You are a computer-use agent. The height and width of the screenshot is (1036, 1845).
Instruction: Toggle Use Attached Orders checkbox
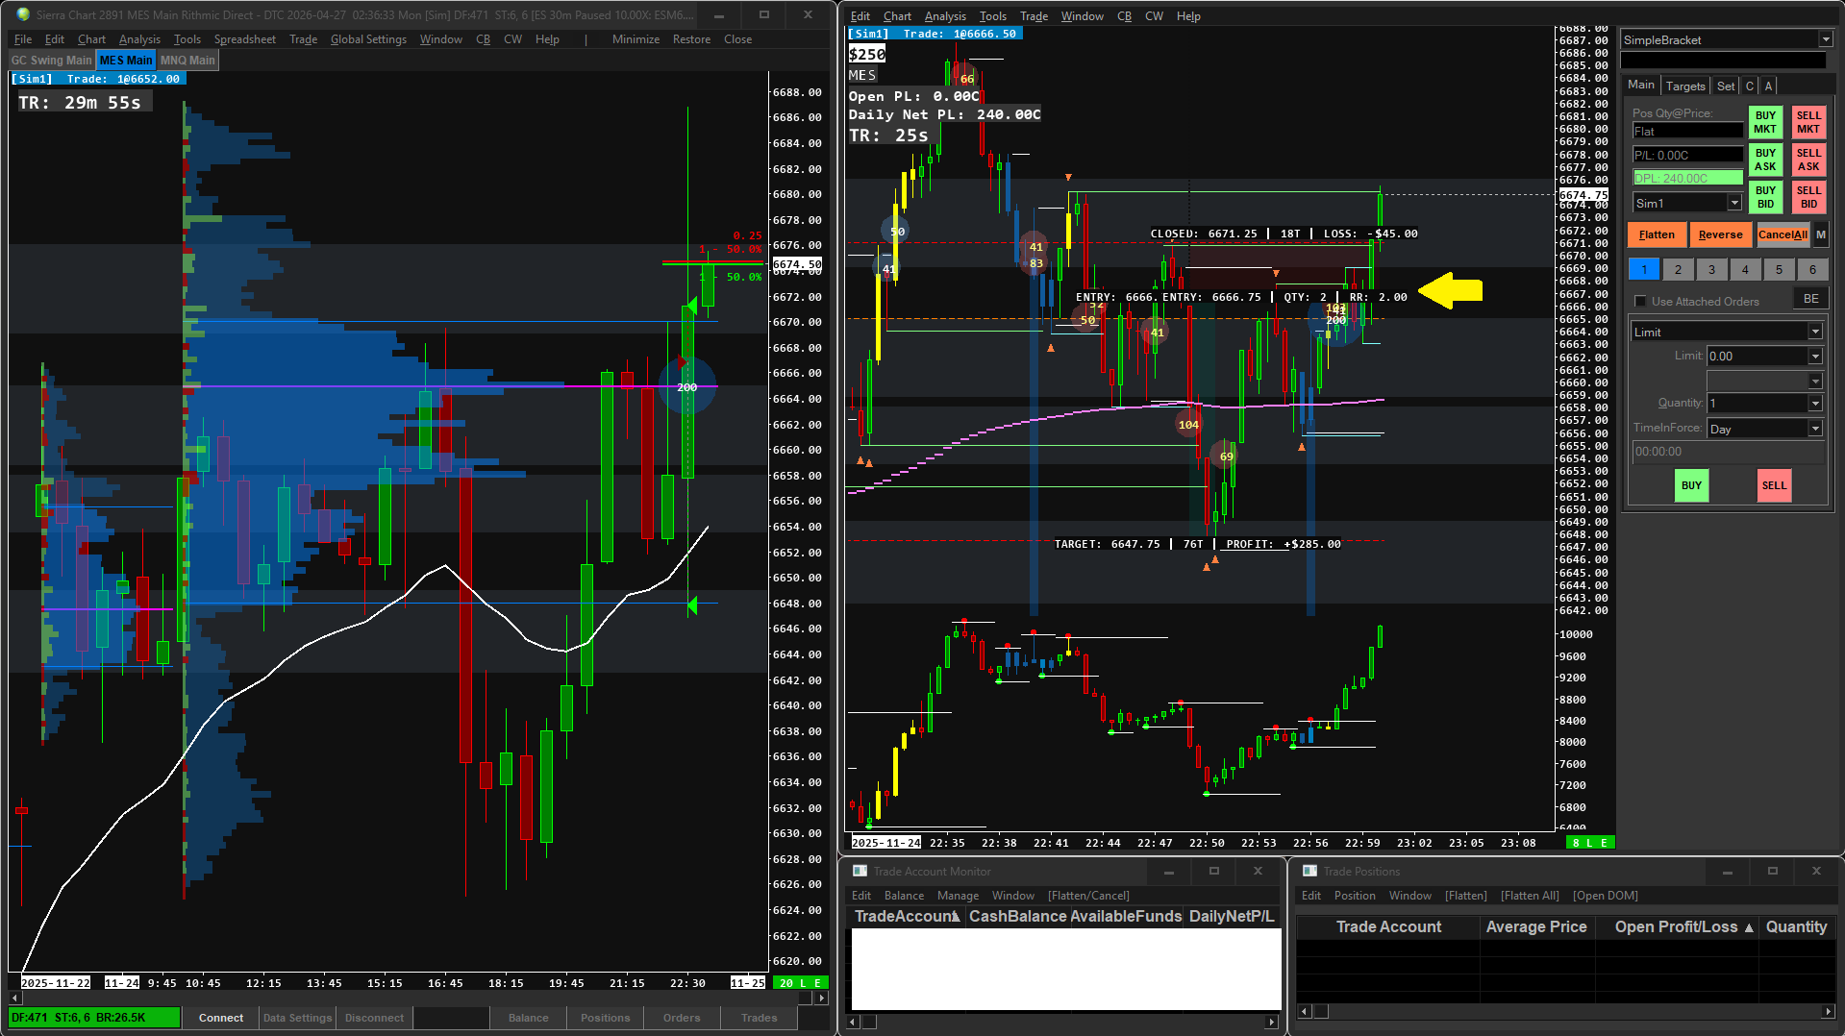(1641, 302)
